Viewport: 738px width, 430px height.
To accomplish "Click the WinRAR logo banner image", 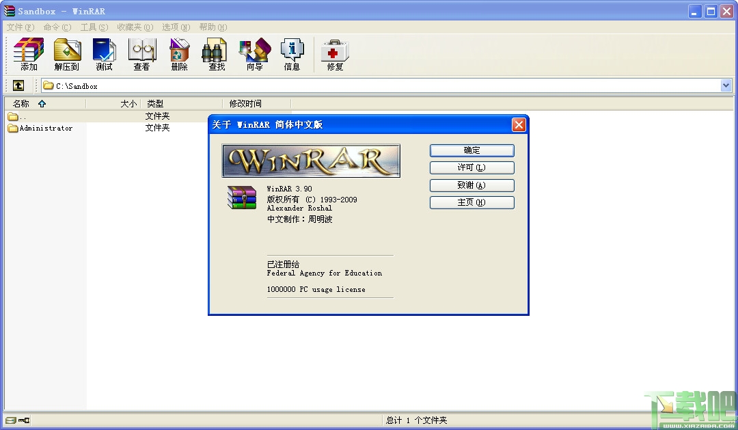I will [x=311, y=161].
